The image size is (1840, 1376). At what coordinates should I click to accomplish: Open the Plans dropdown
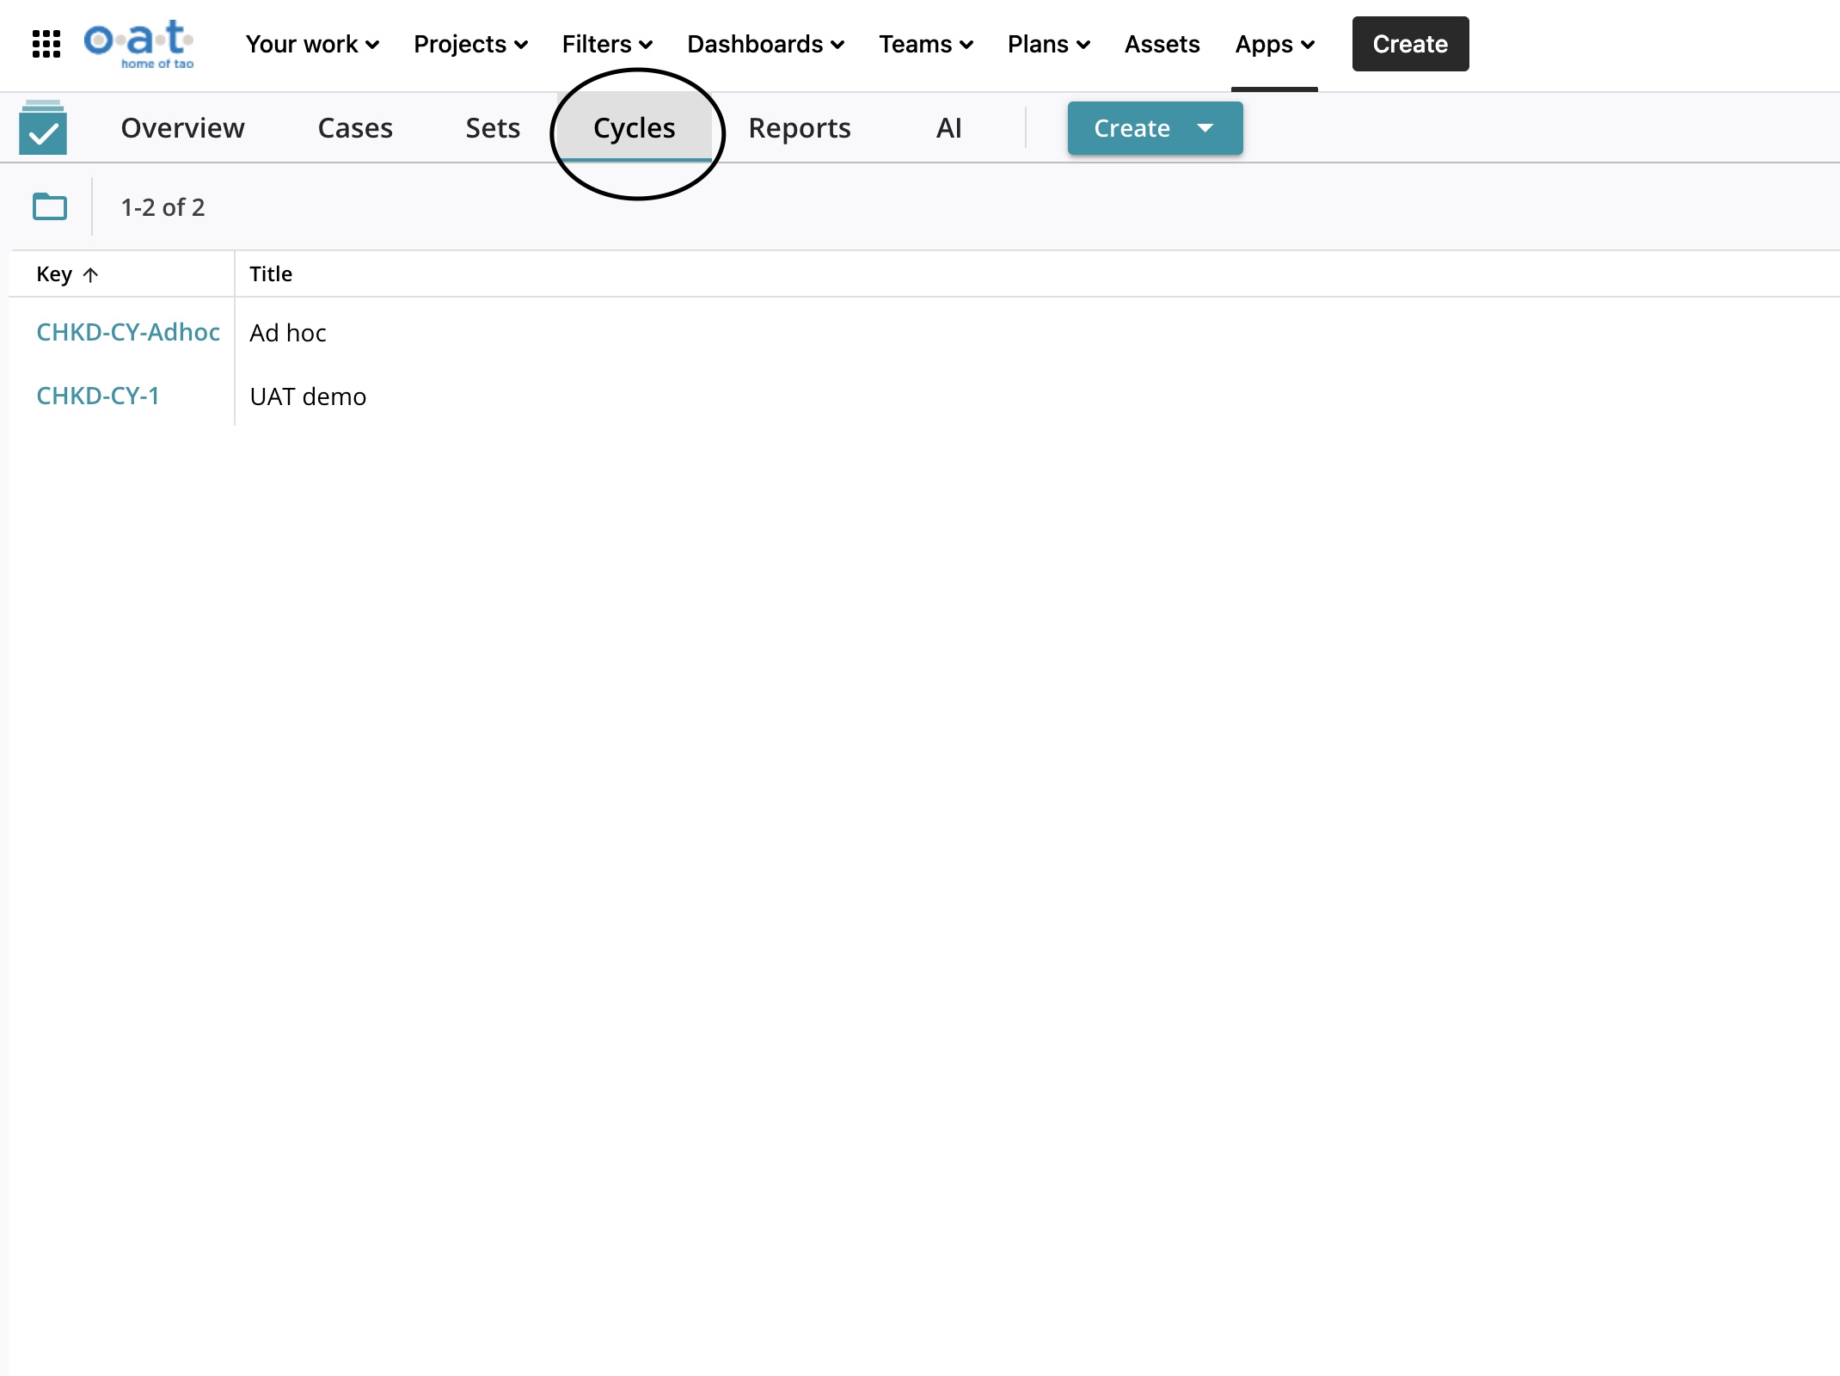click(x=1048, y=44)
